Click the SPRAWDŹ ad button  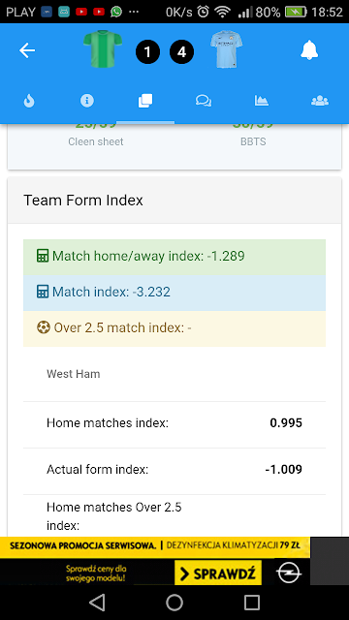coord(218,573)
